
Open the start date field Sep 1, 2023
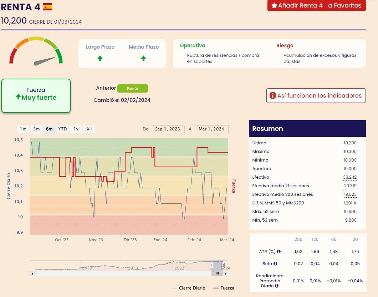pyautogui.click(x=168, y=129)
